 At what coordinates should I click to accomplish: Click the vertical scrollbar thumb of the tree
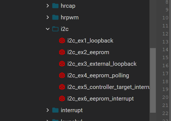pyautogui.click(x=153, y=80)
